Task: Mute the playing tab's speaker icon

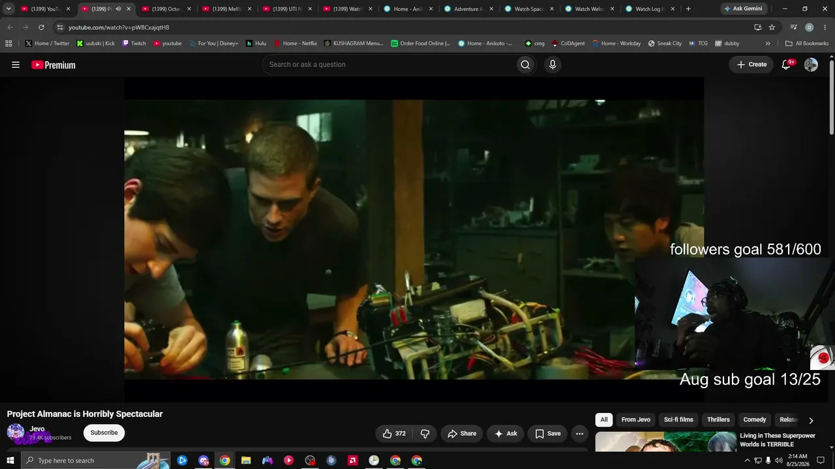Action: pyautogui.click(x=118, y=9)
